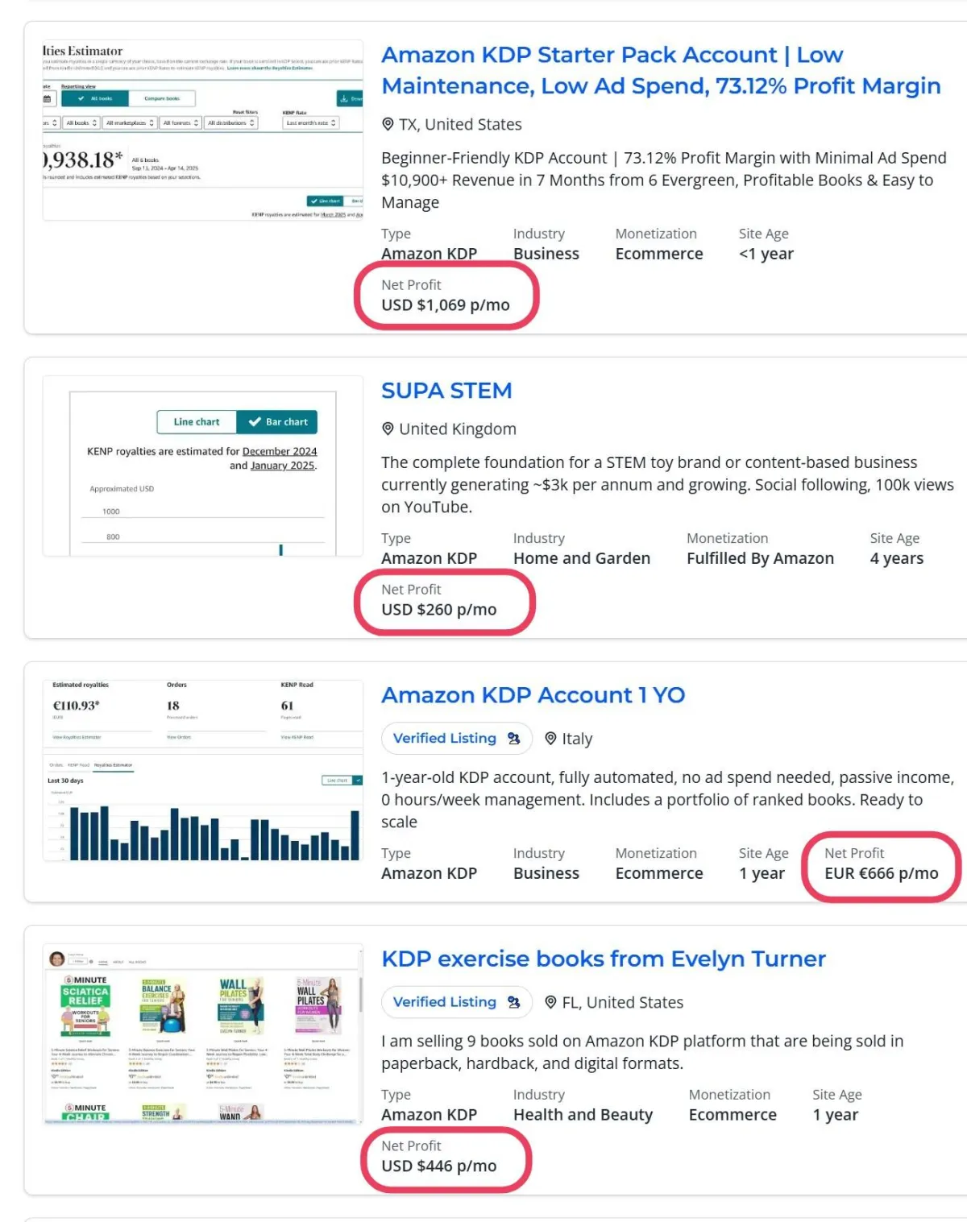
Task: Open Amazon KDP Account 1 YO listing
Action: [533, 695]
